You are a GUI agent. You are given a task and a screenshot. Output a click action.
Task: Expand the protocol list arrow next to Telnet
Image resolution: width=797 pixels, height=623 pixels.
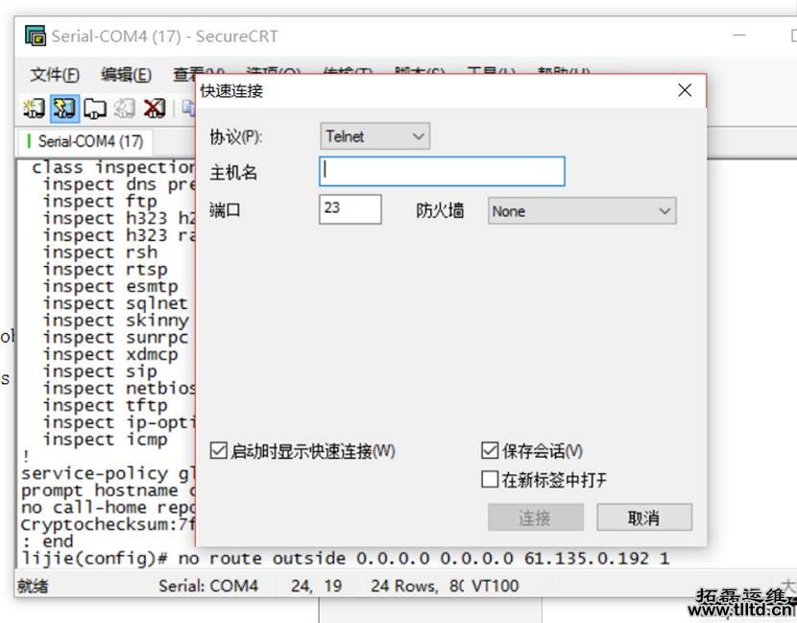420,136
